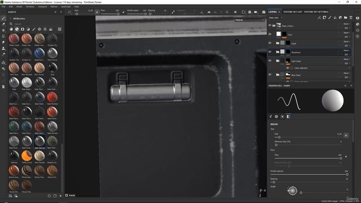Pause viewport rendering with the pause icon
This screenshot has height=203, width=361.
235,12
